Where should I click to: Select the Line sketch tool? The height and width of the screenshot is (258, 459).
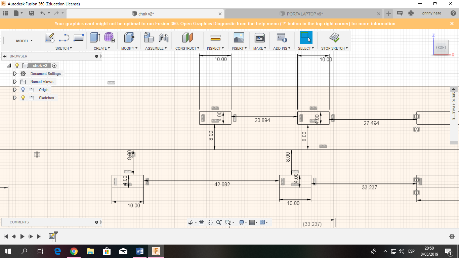click(64, 38)
